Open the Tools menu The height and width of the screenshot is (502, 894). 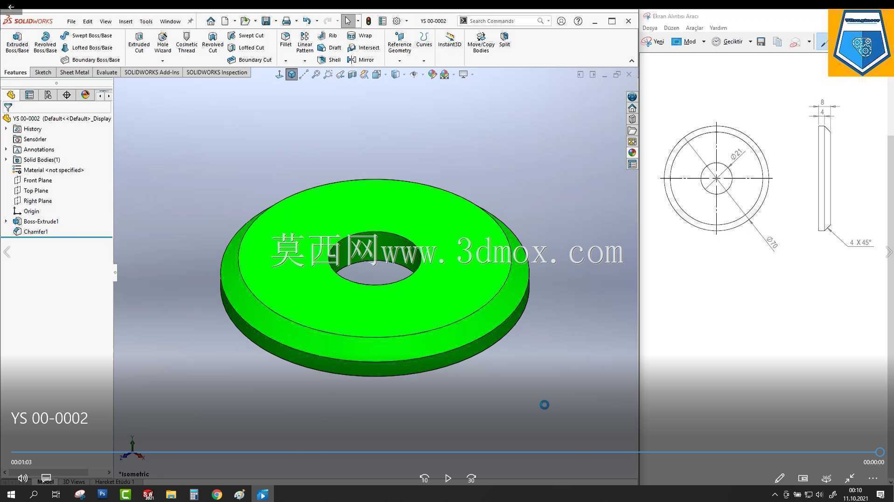(x=146, y=21)
